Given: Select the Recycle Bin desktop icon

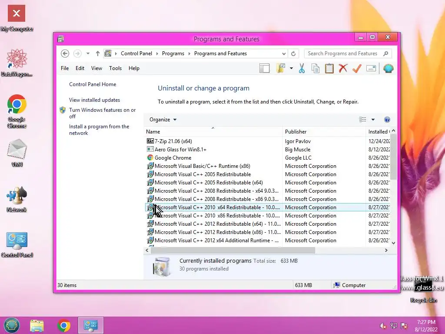Looking at the screenshot, I should (423, 290).
